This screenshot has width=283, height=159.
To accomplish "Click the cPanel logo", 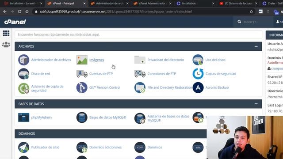I will (15, 22).
